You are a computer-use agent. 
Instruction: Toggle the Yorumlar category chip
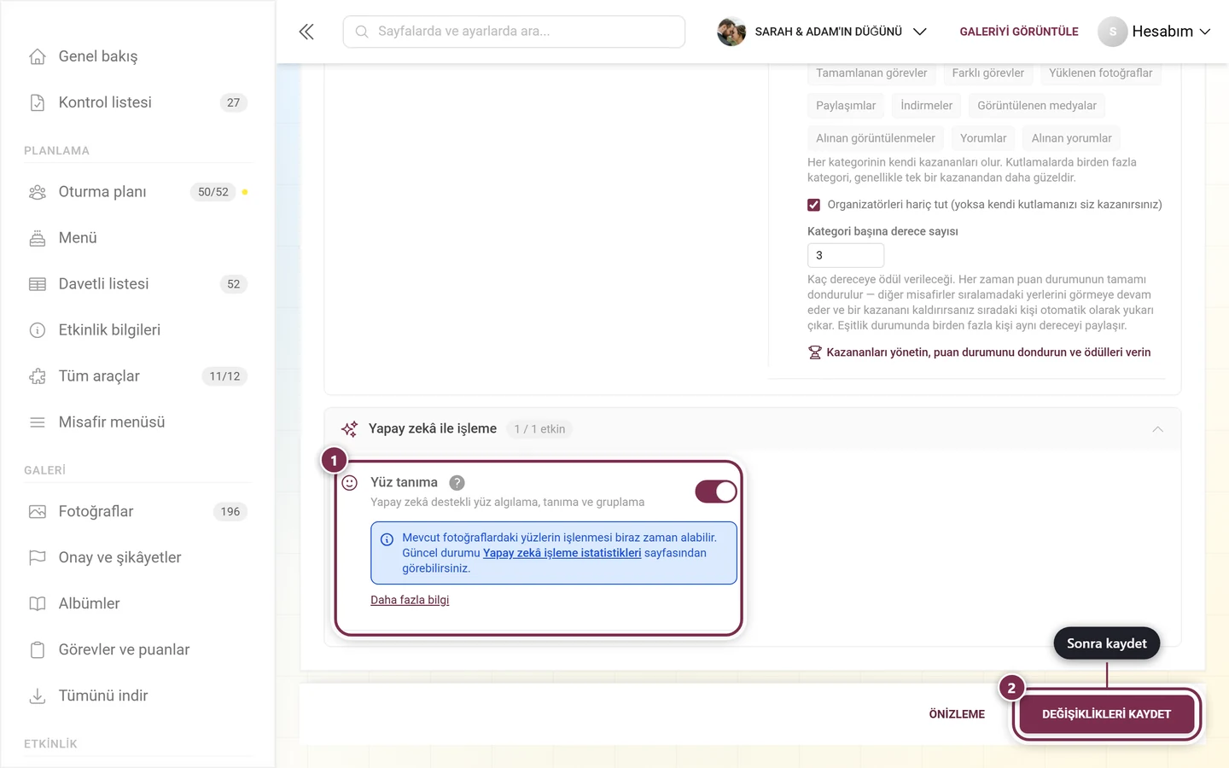[x=983, y=138]
